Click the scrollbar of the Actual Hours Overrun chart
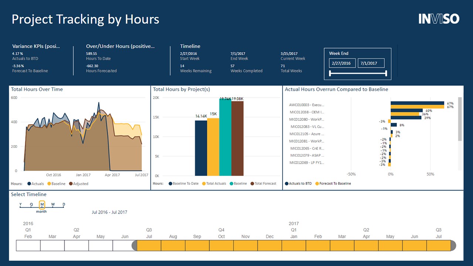The height and width of the screenshot is (266, 473). (460, 119)
